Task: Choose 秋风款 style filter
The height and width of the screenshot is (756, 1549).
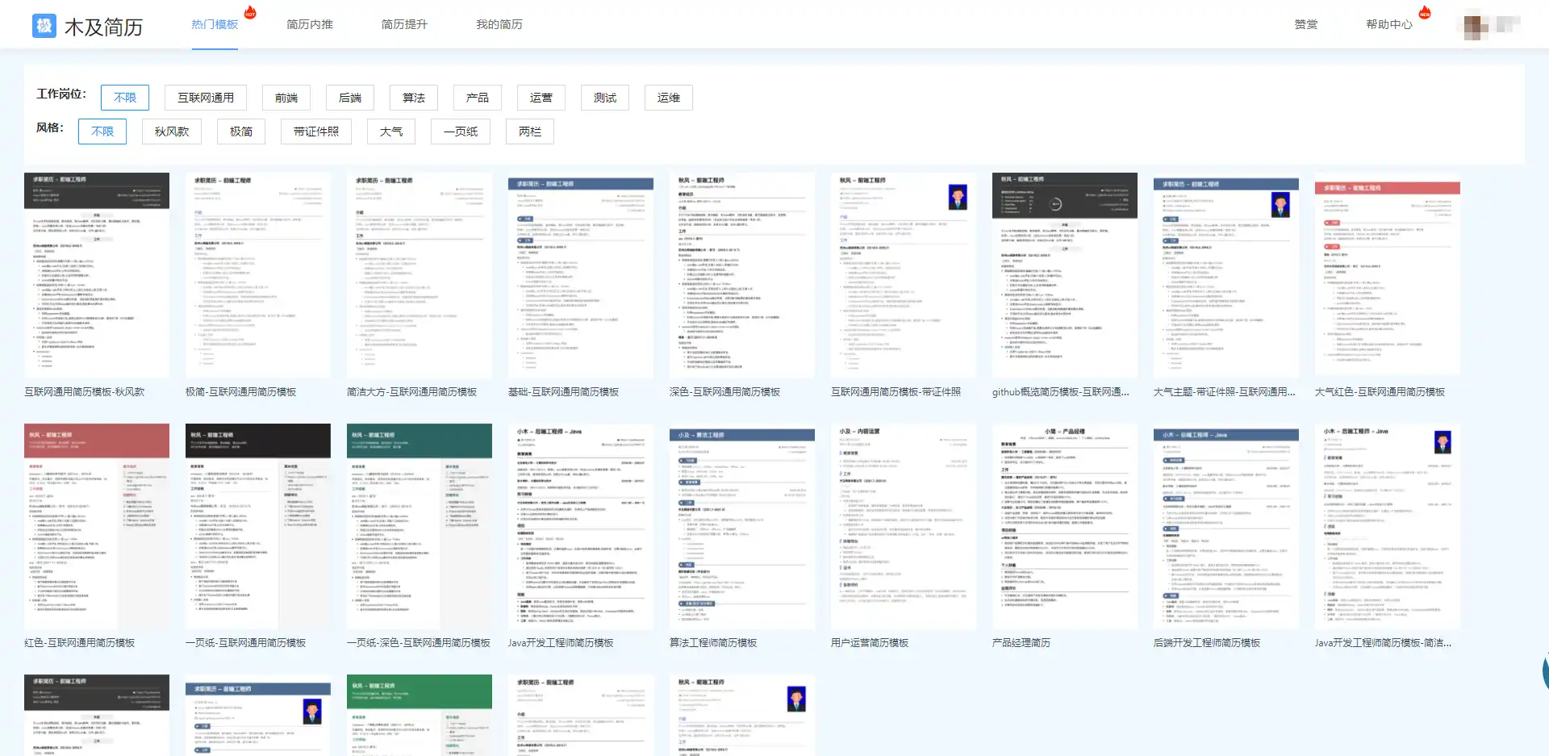Action: [172, 132]
